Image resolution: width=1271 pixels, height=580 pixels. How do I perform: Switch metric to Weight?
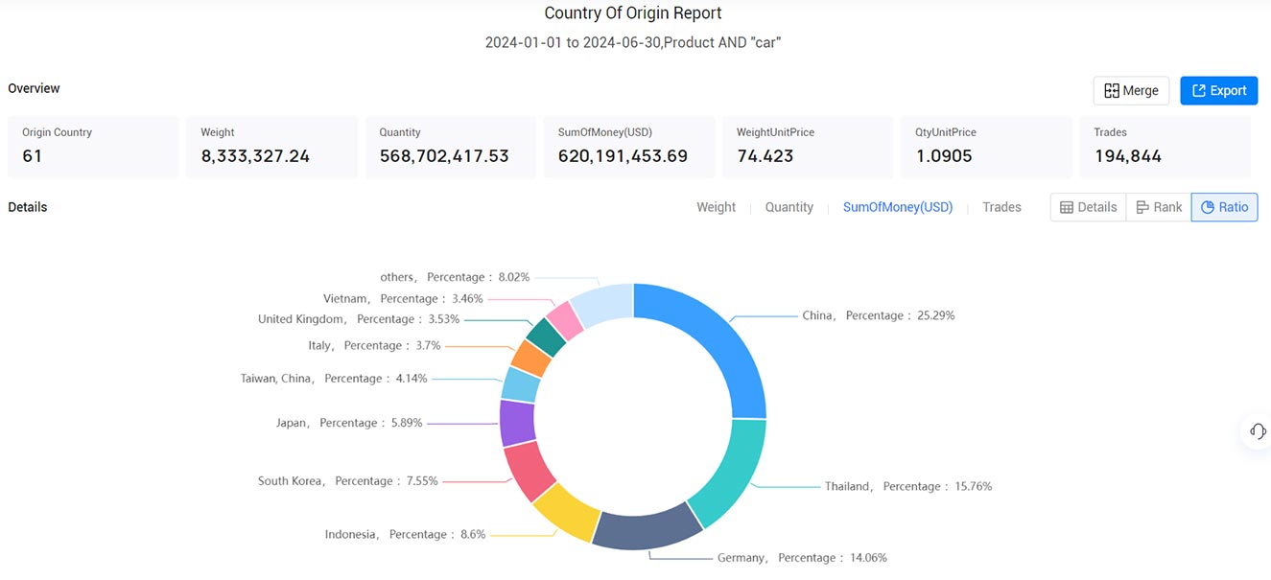pos(716,207)
